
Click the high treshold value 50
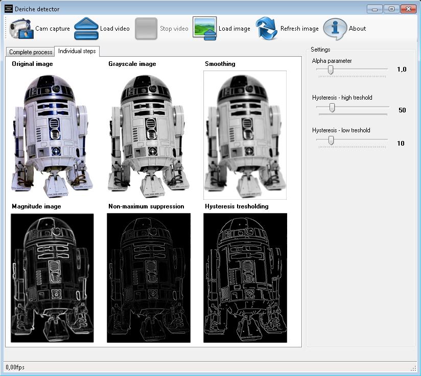click(x=402, y=110)
